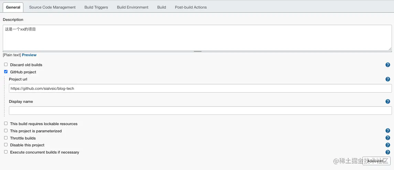Image resolution: width=394 pixels, height=170 pixels.
Task: Open help icon for Display name
Action: coord(388,101)
